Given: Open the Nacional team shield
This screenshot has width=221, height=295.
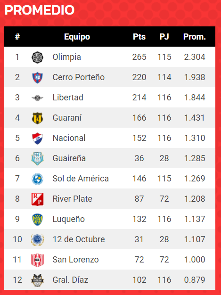Looking at the screenshot, I should click(37, 138).
